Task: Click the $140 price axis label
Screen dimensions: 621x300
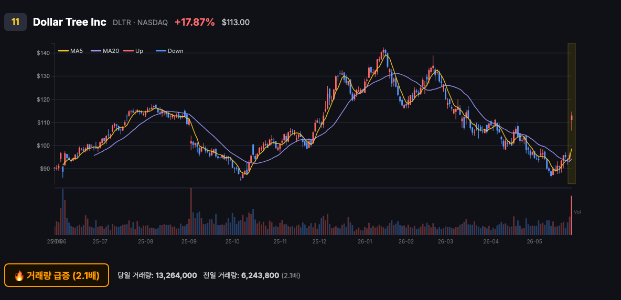Action: 42,53
